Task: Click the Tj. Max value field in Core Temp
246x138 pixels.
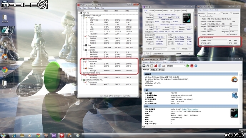Action: pyautogui.click(x=217, y=41)
